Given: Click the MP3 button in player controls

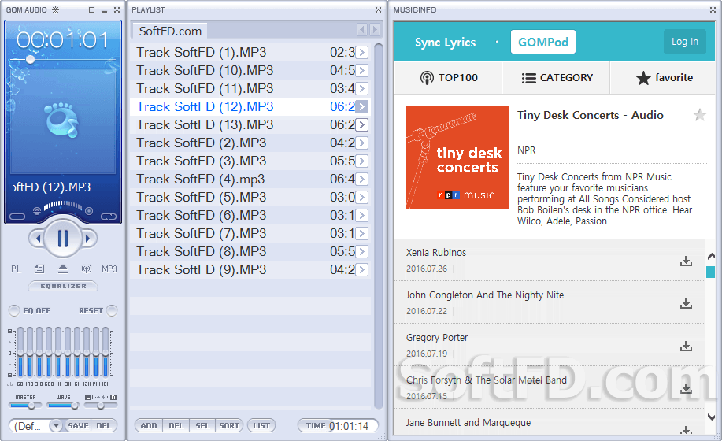Looking at the screenshot, I should tap(109, 269).
